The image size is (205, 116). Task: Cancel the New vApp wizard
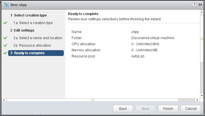191,108
